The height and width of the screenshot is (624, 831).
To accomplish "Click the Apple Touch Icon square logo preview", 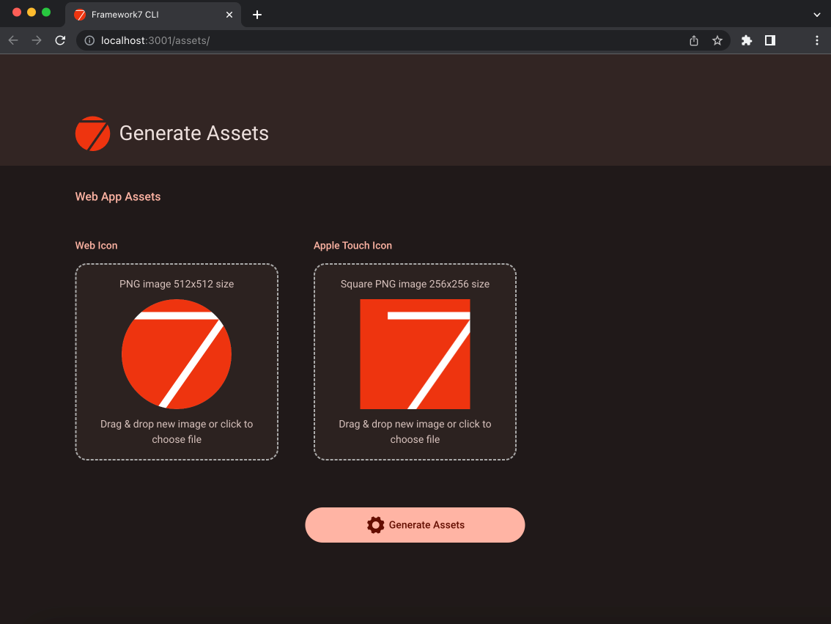I will pyautogui.click(x=415, y=353).
